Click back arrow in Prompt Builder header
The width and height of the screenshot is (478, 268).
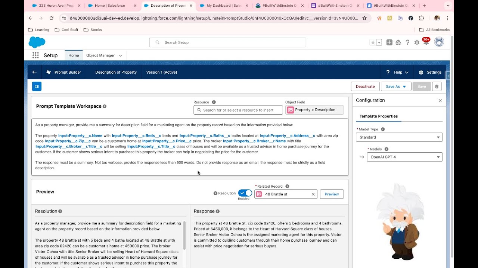click(34, 72)
